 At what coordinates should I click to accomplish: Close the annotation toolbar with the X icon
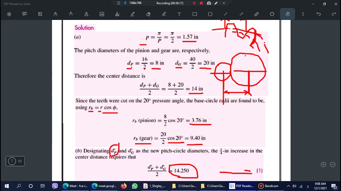tap(9, 14)
